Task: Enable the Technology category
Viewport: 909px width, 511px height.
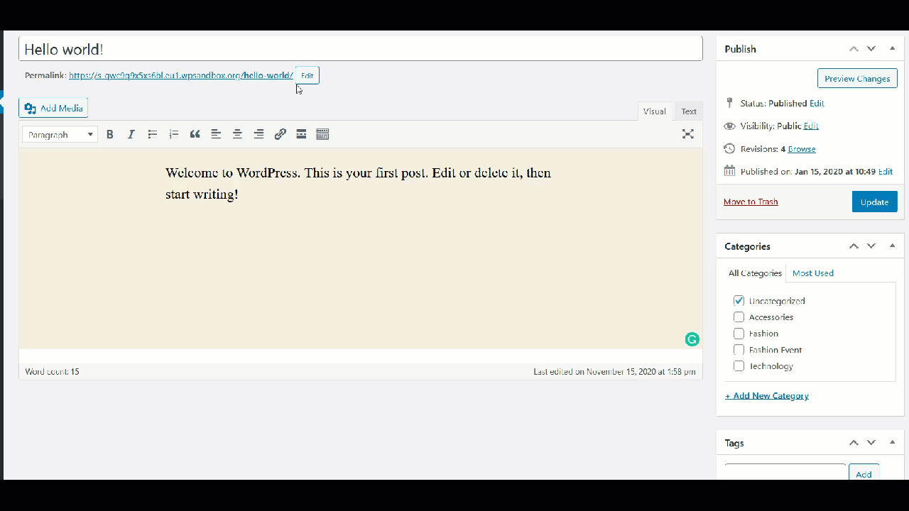Action: click(739, 366)
